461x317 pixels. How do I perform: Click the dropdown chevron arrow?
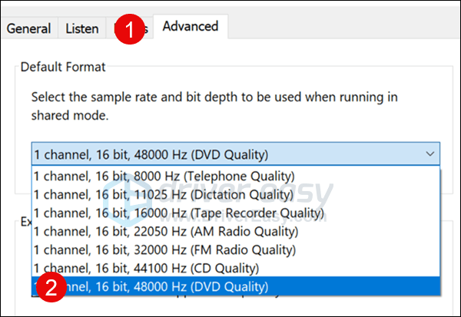pyautogui.click(x=428, y=154)
